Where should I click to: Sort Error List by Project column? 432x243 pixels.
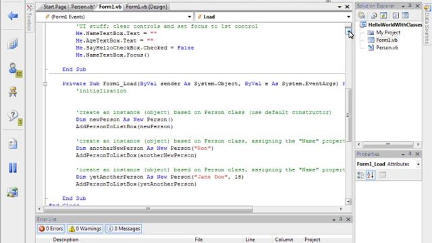pos(312,240)
